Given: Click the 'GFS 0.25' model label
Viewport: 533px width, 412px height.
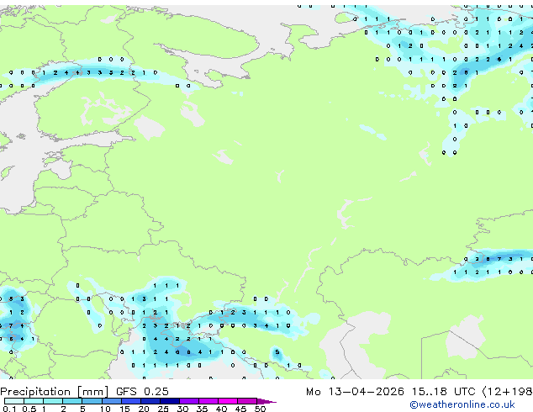Looking at the screenshot, I should (x=142, y=392).
